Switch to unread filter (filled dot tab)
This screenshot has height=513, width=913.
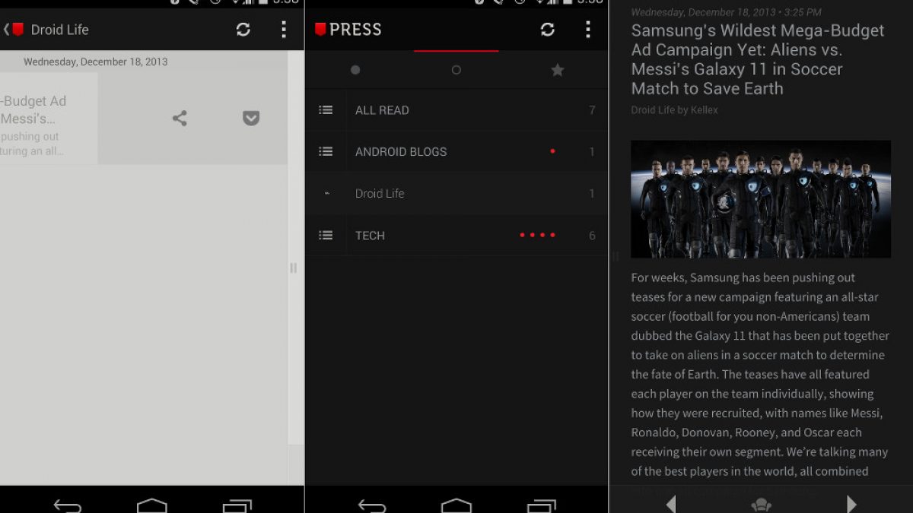pyautogui.click(x=355, y=70)
